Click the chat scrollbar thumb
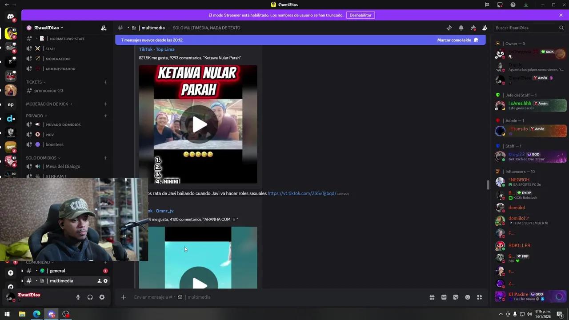The height and width of the screenshot is (320, 569). point(488,184)
